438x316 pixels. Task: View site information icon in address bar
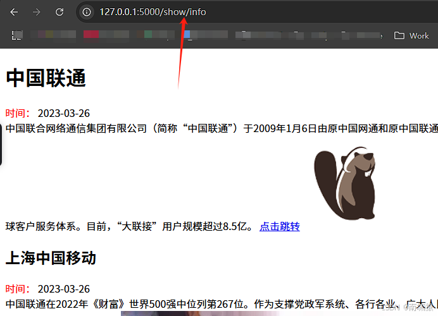(x=87, y=12)
